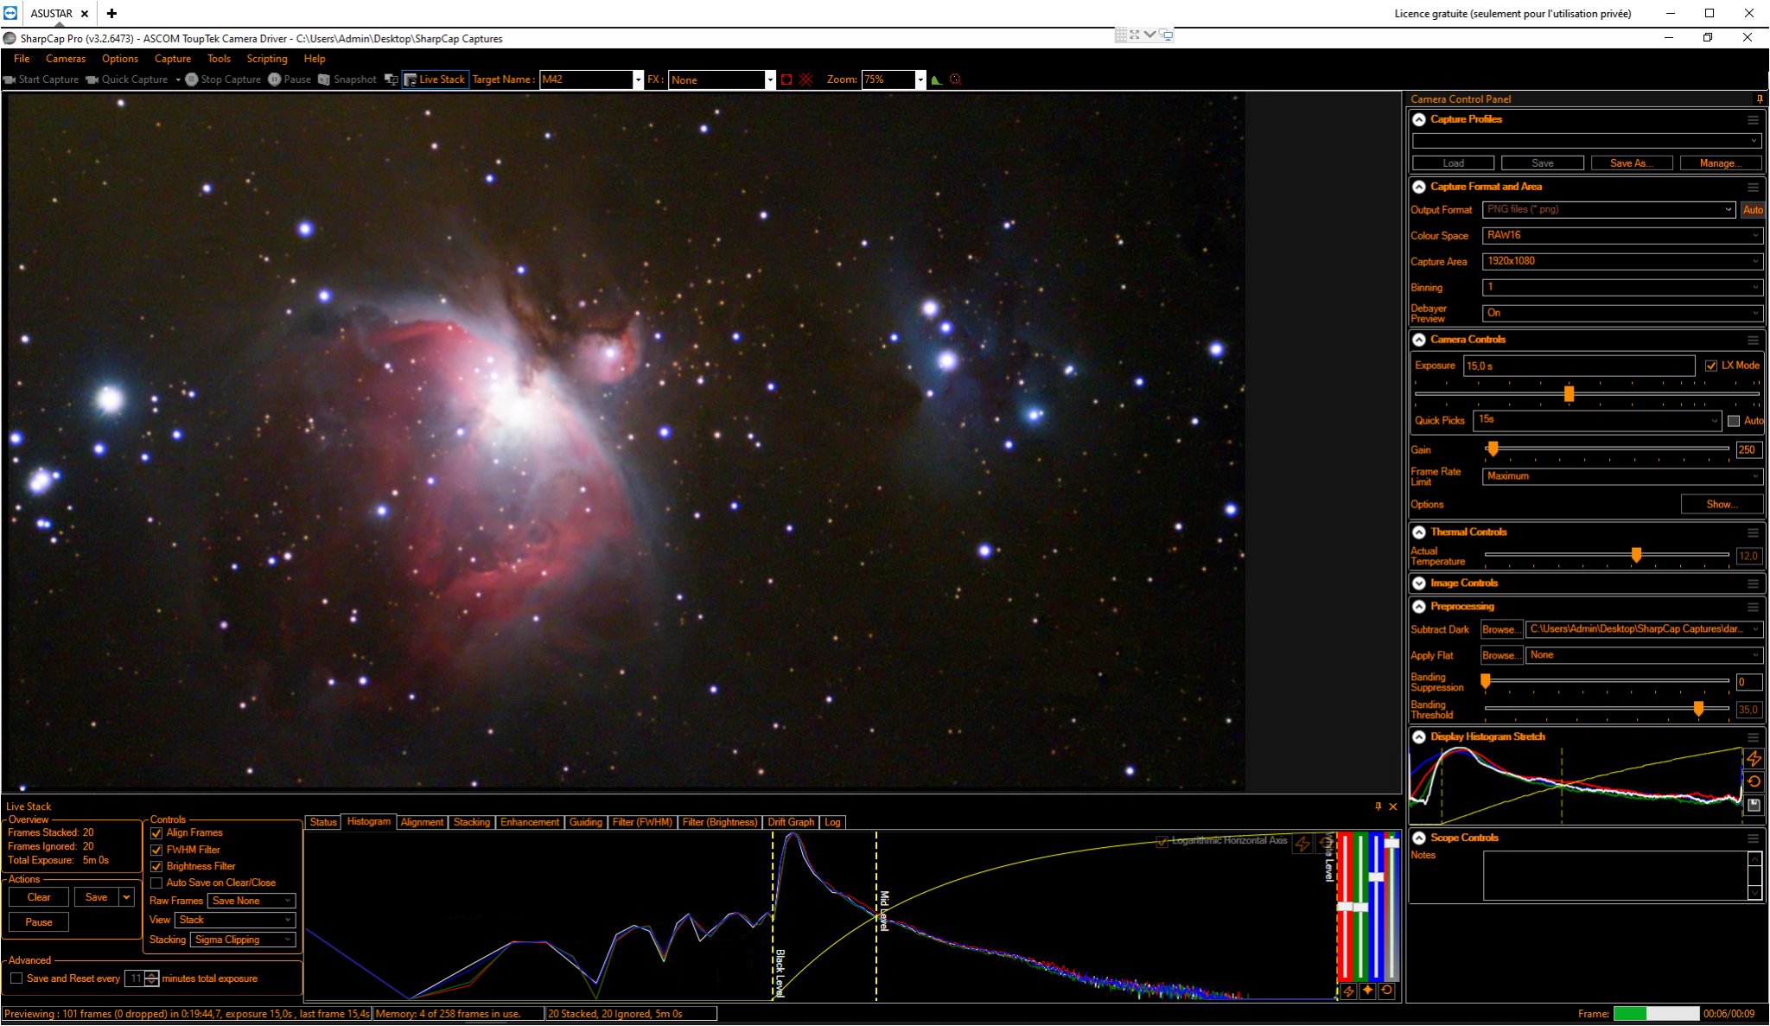Toggle the FWHM Filter checkbox
The height and width of the screenshot is (1026, 1770).
tap(156, 850)
